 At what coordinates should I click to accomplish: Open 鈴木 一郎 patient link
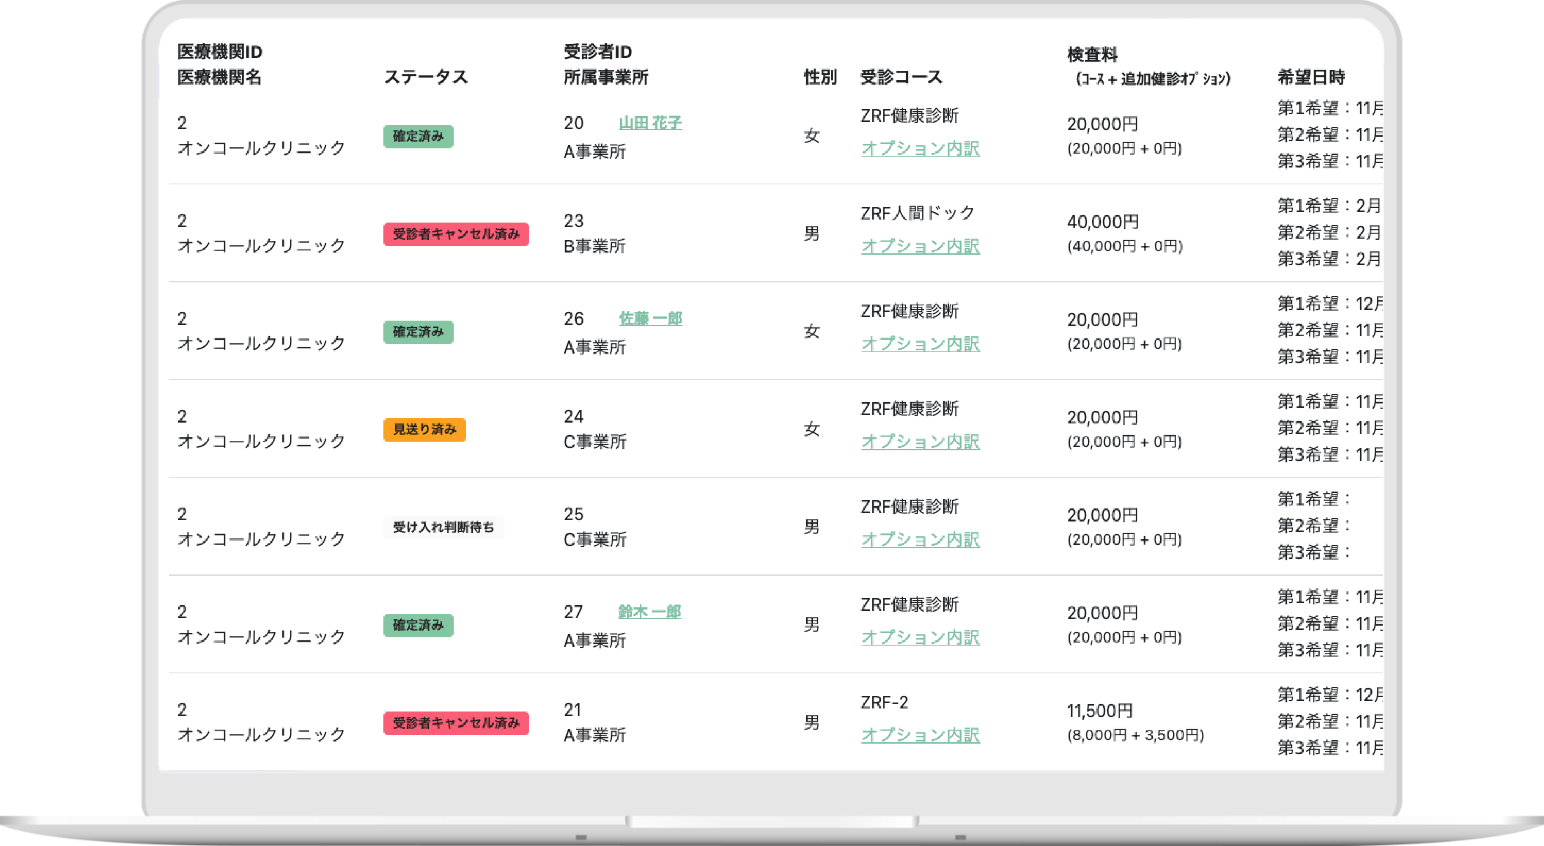(650, 612)
